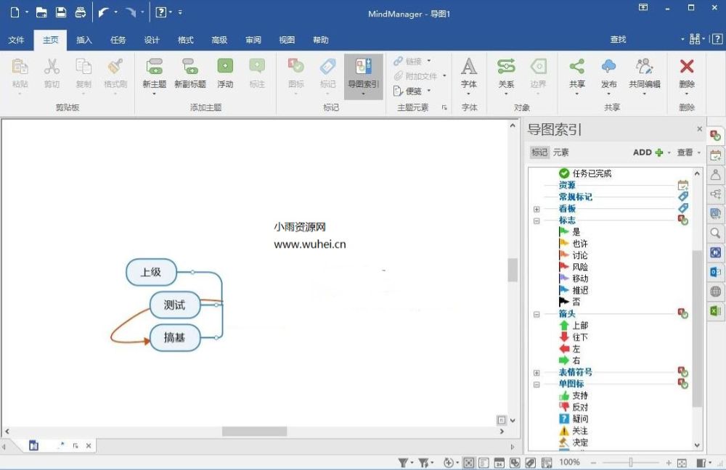This screenshot has height=470, width=726.
Task: Switch to 元素 view in index panel
Action: (560, 152)
